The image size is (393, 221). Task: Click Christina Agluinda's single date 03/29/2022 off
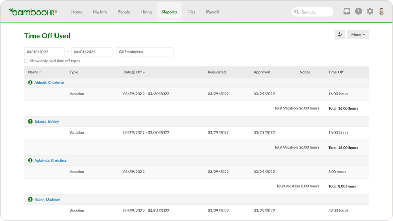(x=134, y=172)
